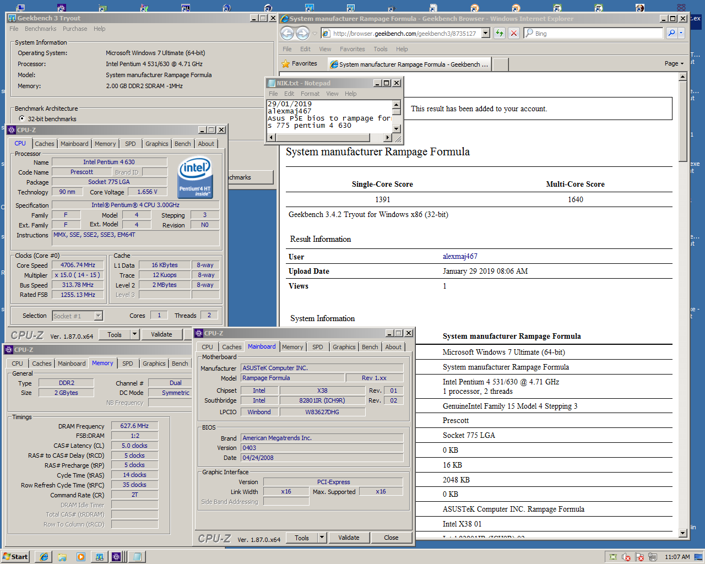Open the recent pages dropdown arrow
705x564 pixels.
point(315,33)
